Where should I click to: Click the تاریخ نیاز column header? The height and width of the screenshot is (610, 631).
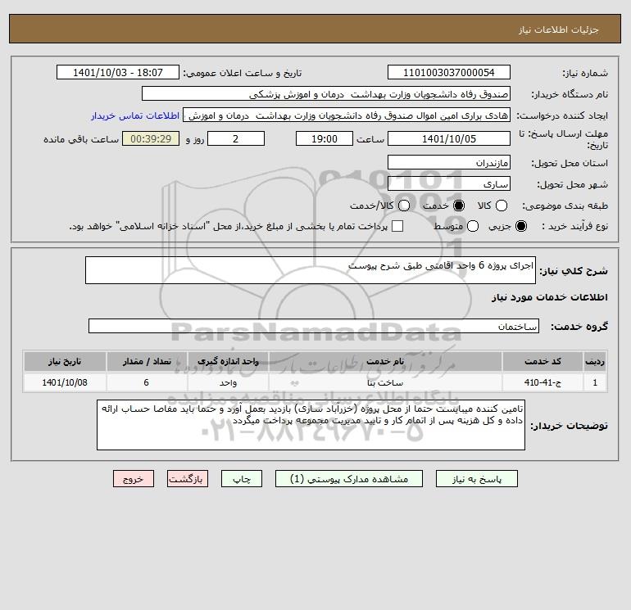65,361
